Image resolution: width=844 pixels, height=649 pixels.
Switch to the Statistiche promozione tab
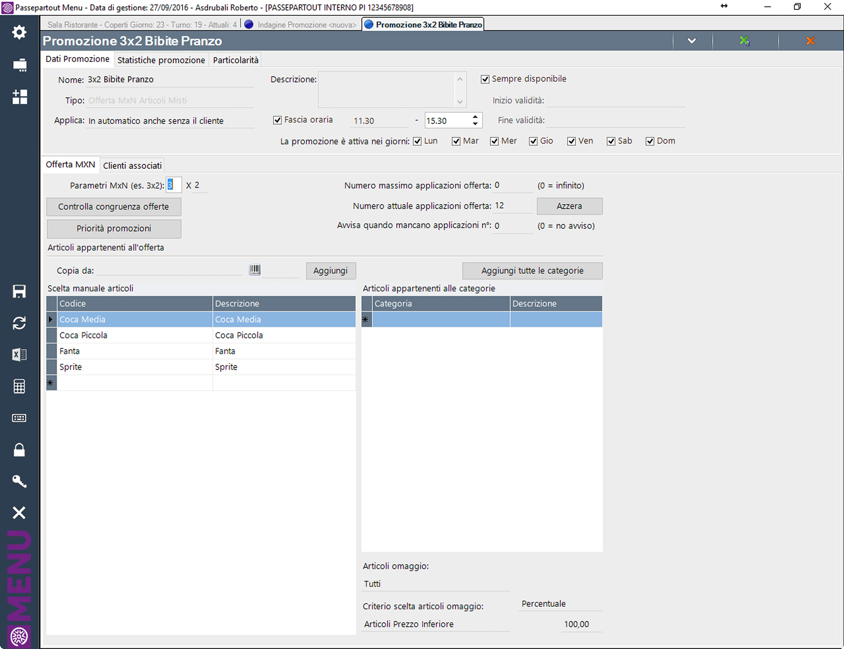click(x=161, y=59)
